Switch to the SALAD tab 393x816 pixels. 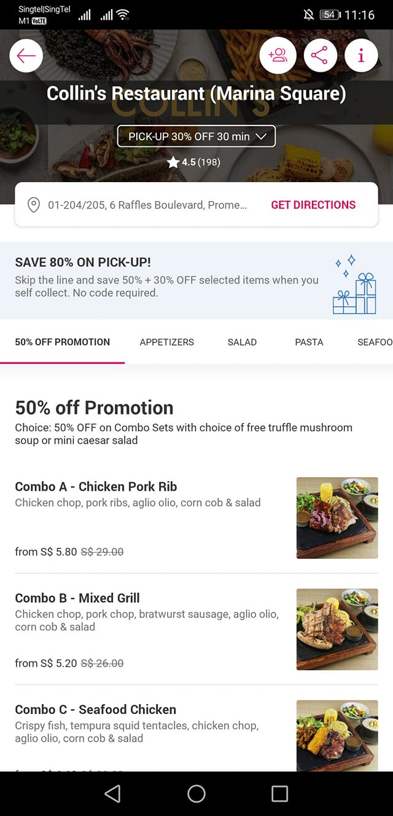tap(242, 342)
